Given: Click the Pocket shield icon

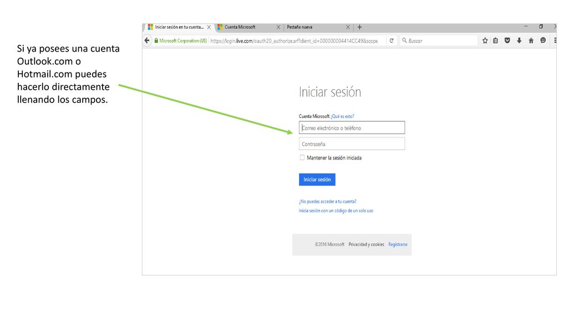Looking at the screenshot, I should click(x=507, y=41).
